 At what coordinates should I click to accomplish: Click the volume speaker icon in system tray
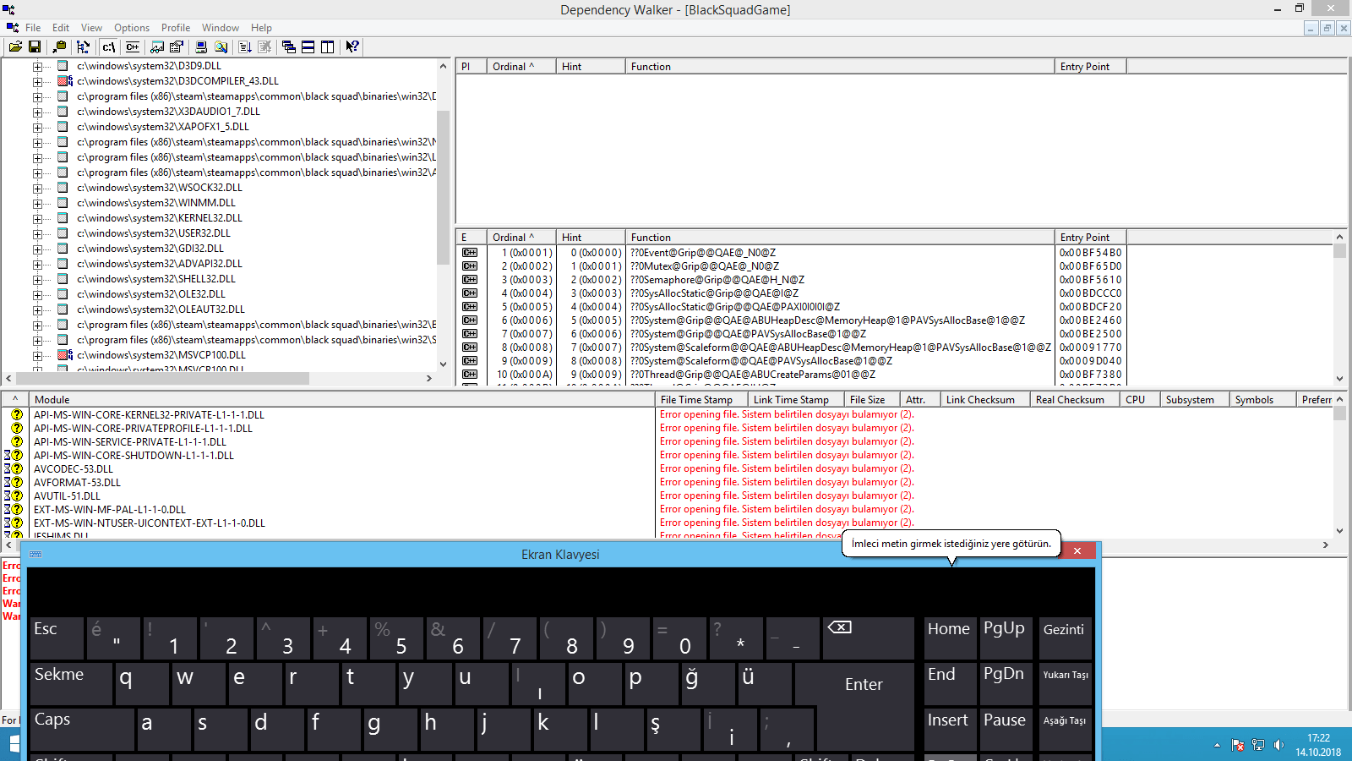pyautogui.click(x=1278, y=745)
